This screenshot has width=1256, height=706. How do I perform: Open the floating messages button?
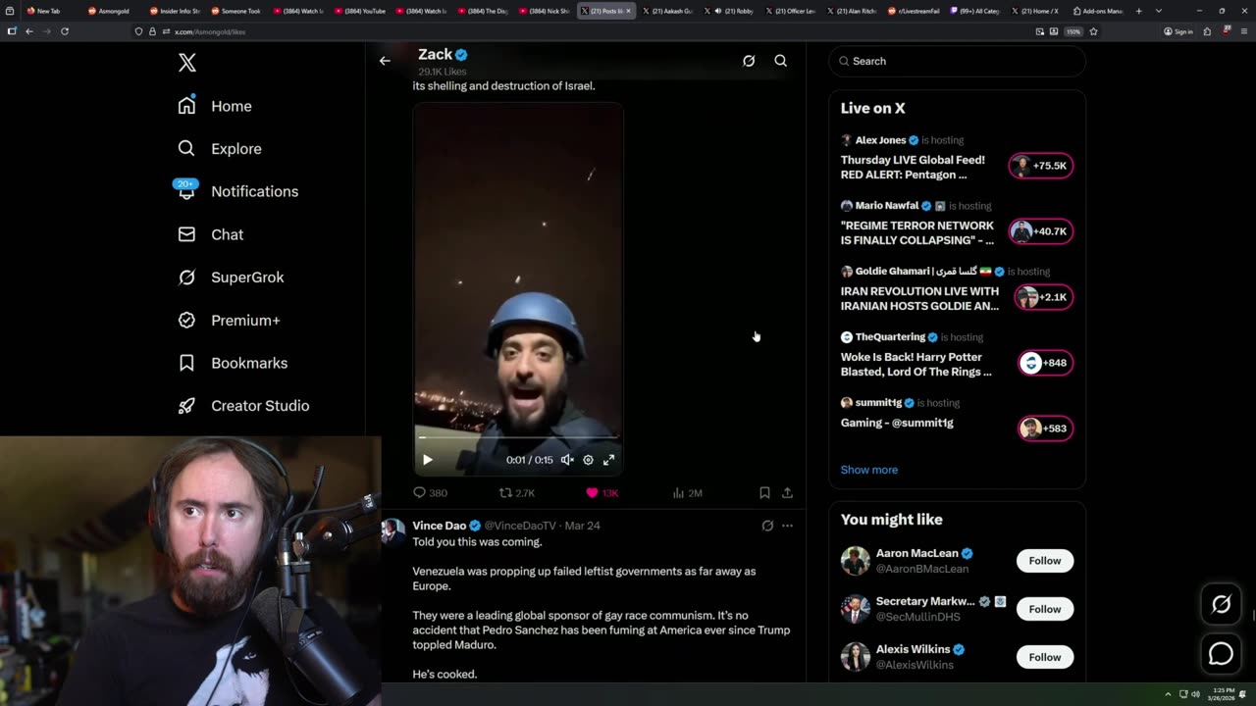(1221, 653)
